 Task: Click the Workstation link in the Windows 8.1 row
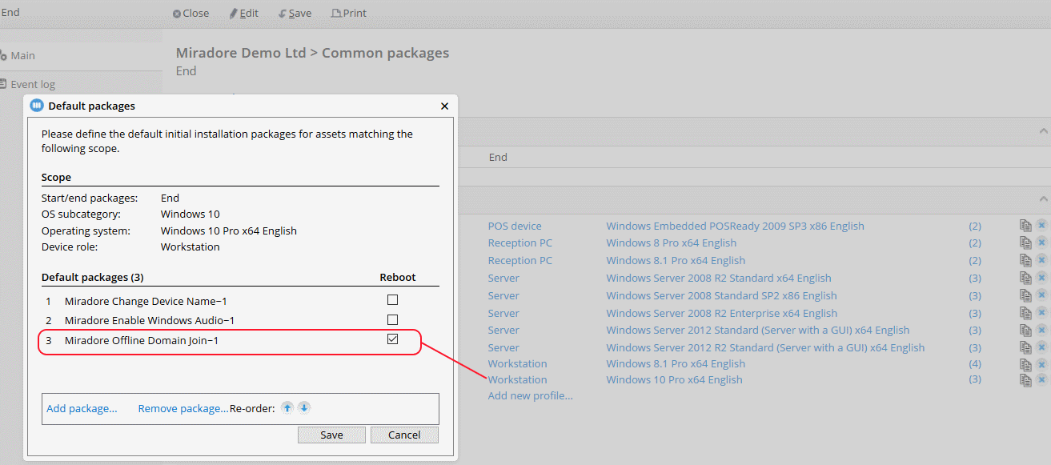(x=517, y=363)
